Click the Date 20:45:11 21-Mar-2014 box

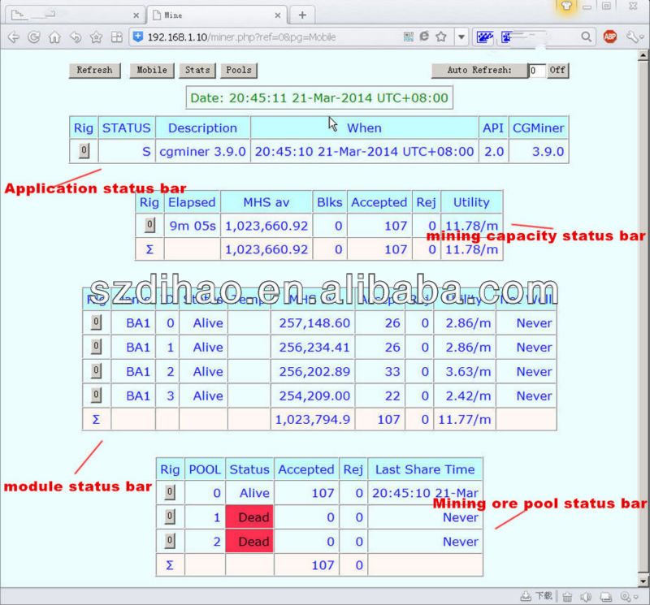coord(319,97)
